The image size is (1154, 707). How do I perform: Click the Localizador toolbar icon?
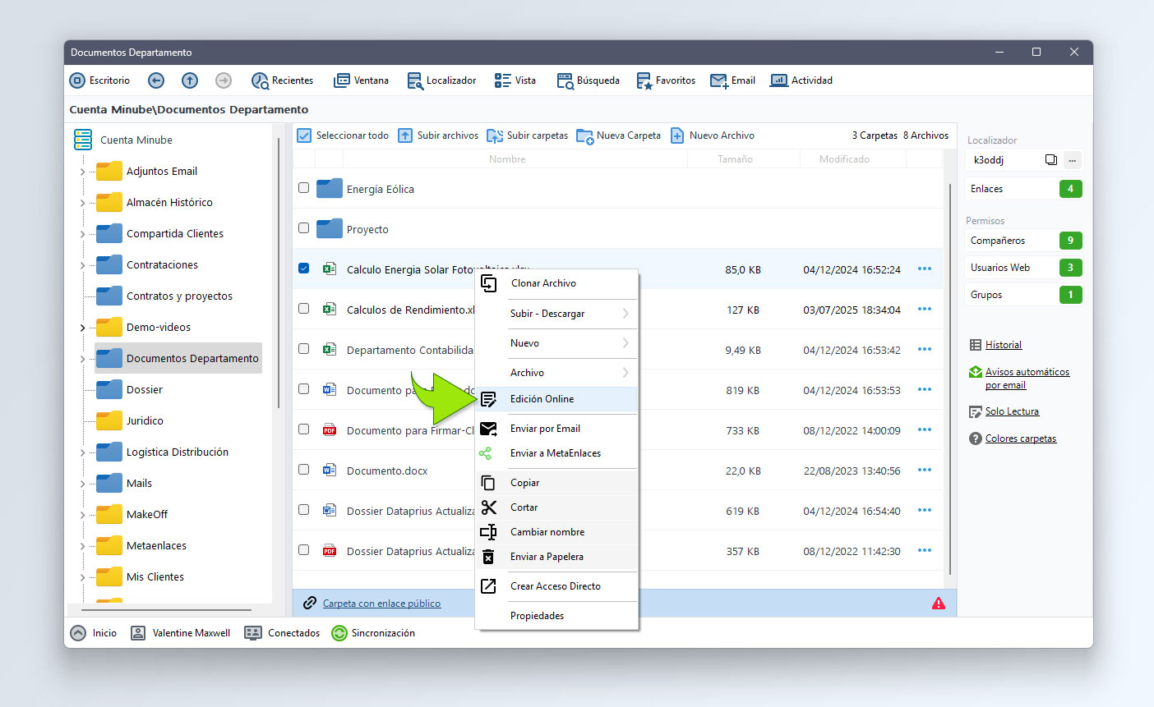(416, 80)
